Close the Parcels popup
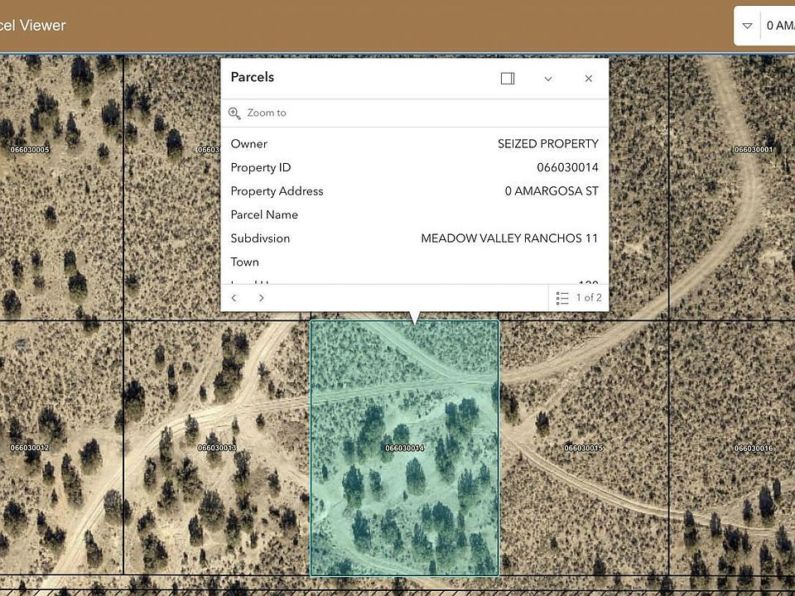The image size is (795, 596). coord(589,79)
